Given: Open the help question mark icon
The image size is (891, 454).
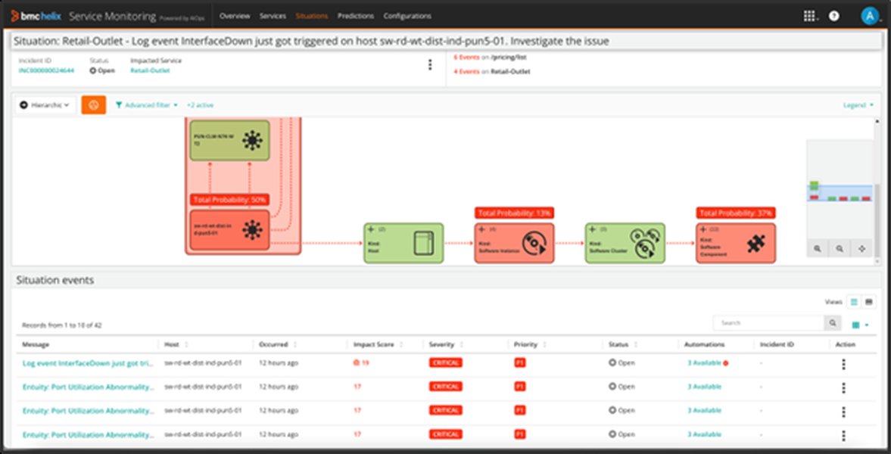Looking at the screenshot, I should [833, 16].
